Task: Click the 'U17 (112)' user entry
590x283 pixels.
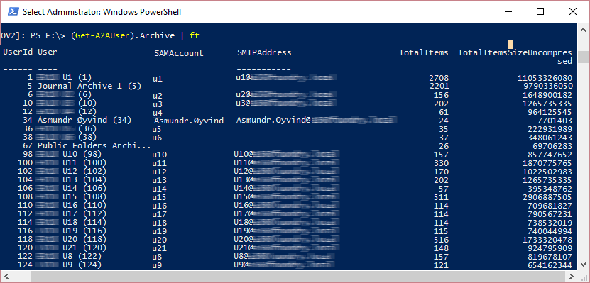Action: point(71,214)
